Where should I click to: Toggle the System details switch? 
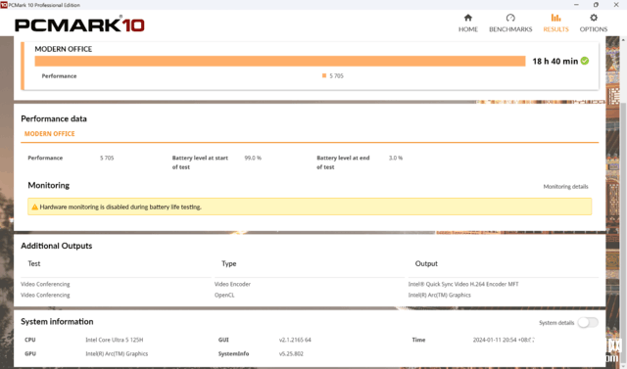[588, 322]
